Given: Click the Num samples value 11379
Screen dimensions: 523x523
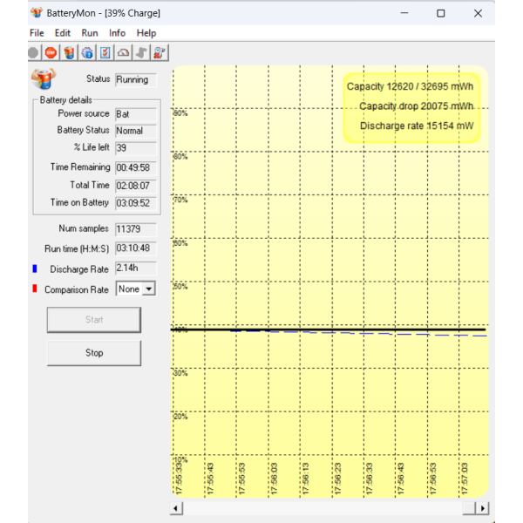Looking at the screenshot, I should [136, 229].
